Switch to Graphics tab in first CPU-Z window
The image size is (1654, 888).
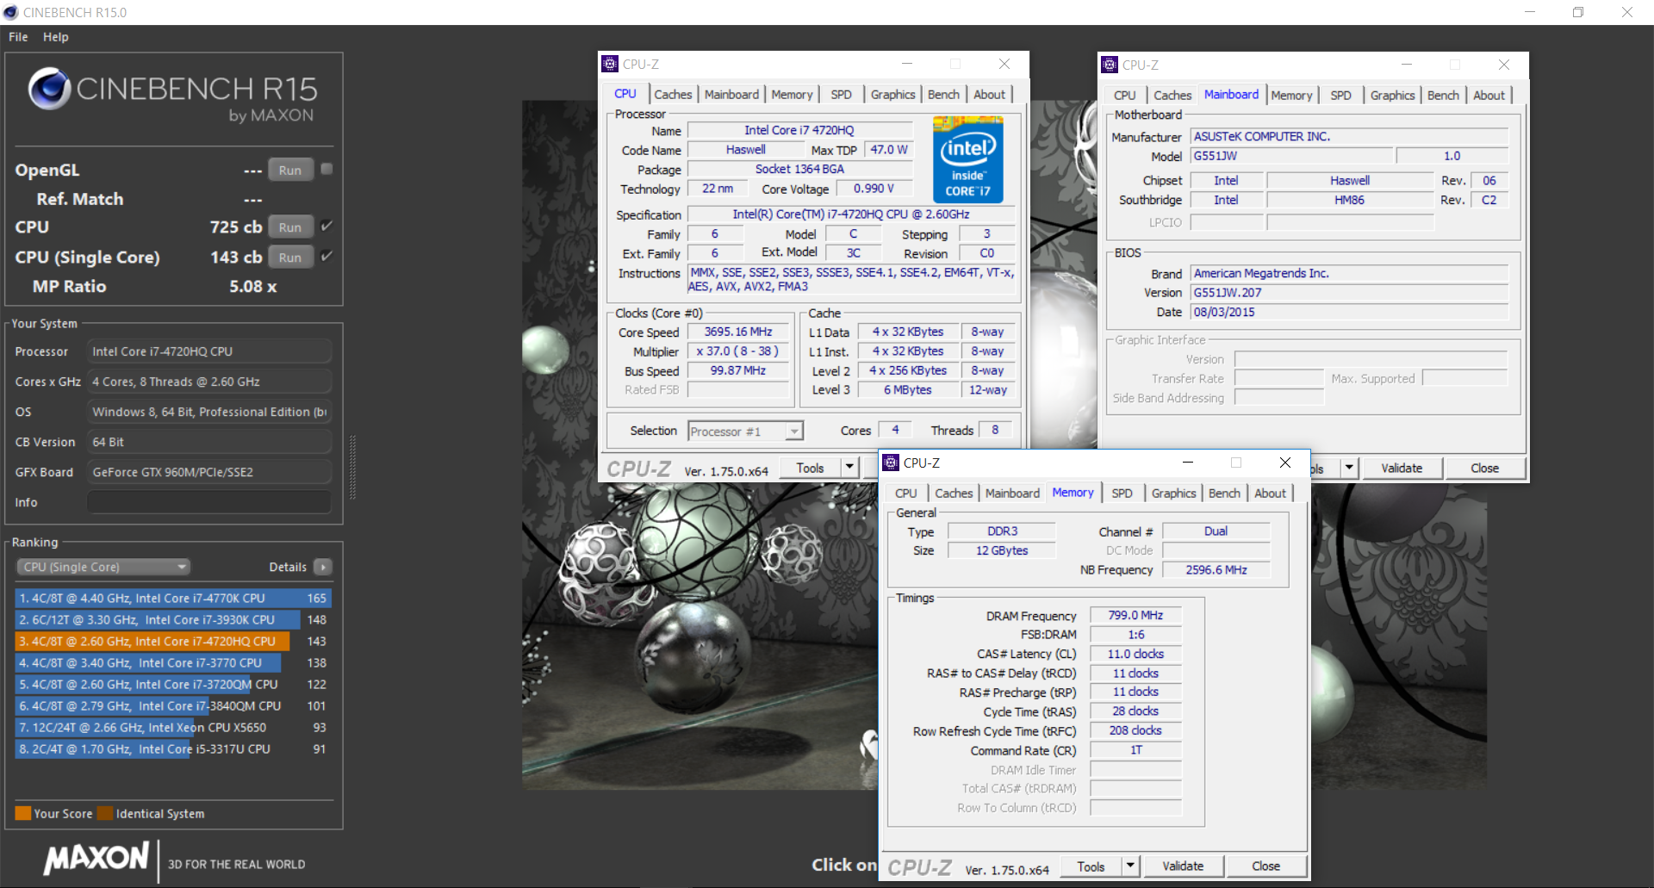[892, 95]
